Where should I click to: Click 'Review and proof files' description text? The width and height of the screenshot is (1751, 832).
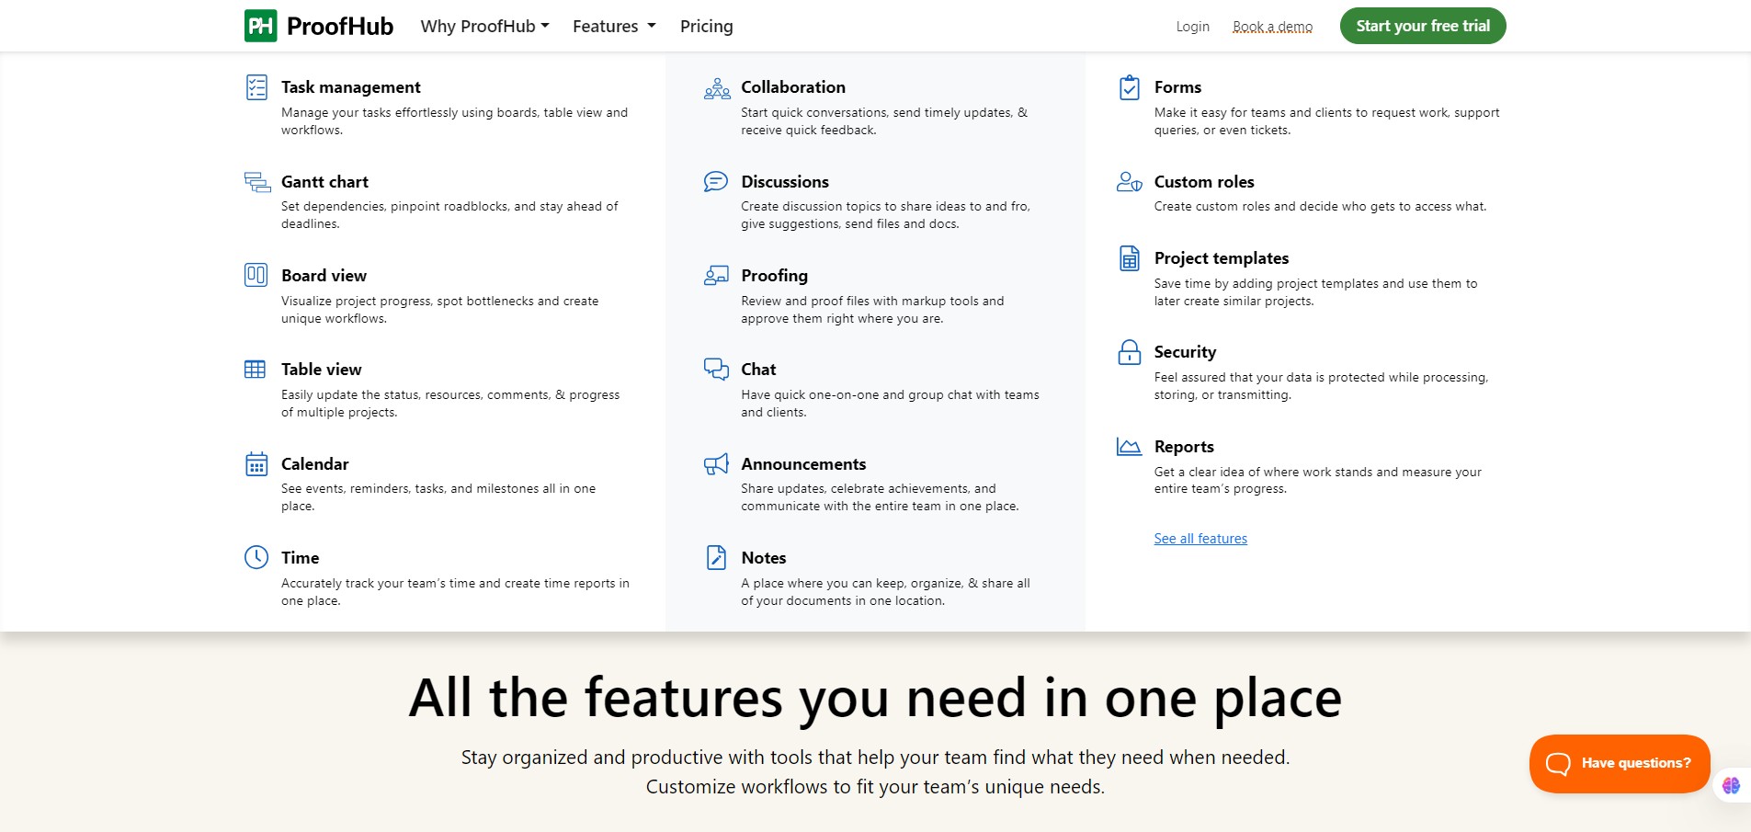click(872, 310)
